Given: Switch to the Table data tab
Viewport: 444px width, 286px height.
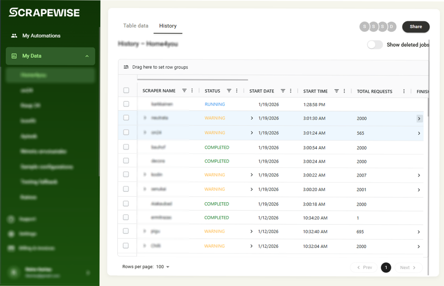Looking at the screenshot, I should (x=136, y=26).
